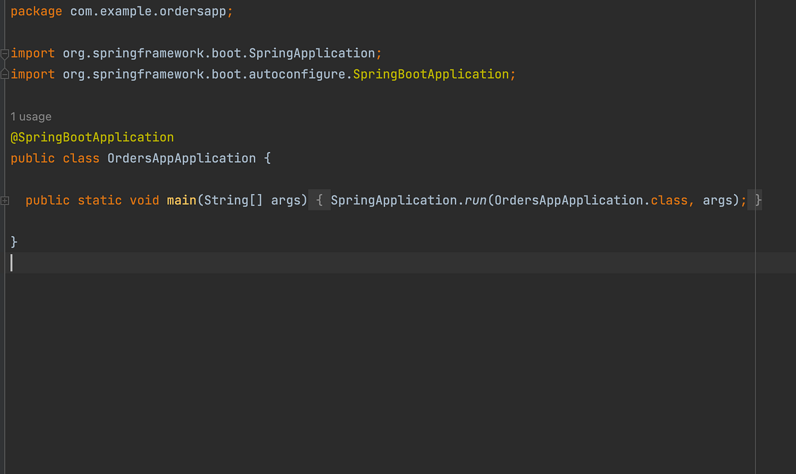Open usages via the '1 usage' hint
This screenshot has height=474, width=796.
(x=31, y=116)
